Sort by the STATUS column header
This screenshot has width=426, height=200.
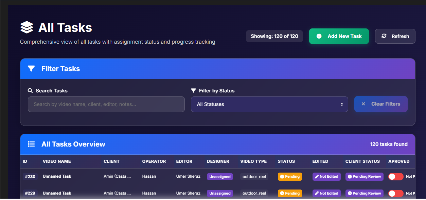[x=286, y=161]
